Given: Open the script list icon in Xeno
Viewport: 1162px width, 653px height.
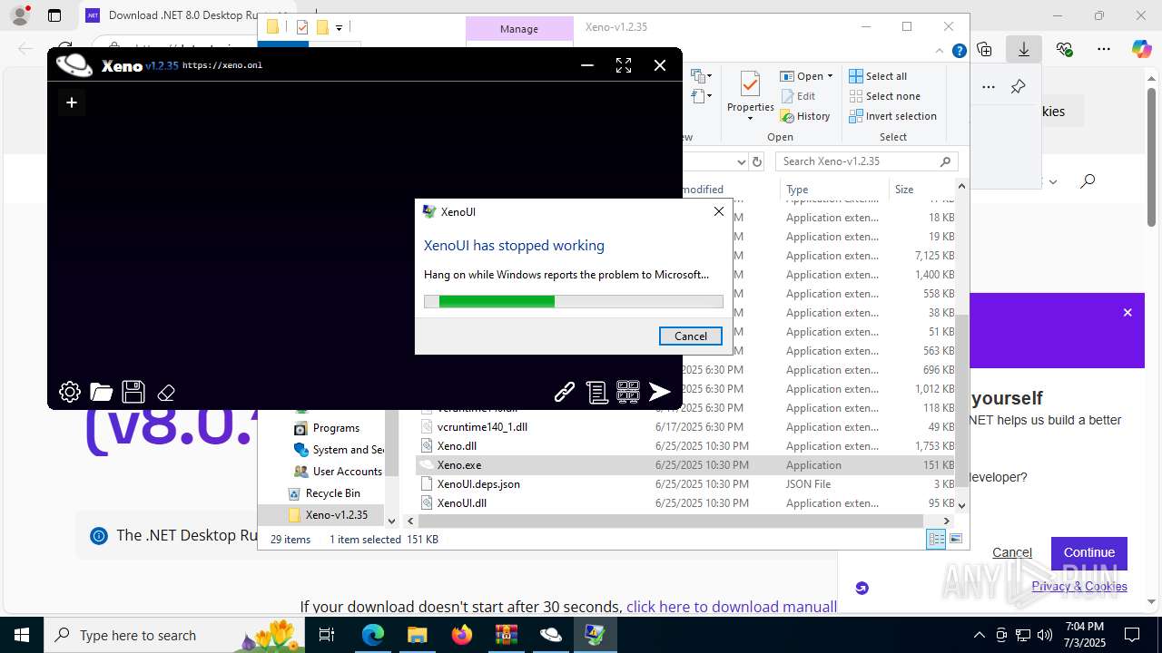Looking at the screenshot, I should coord(596,392).
